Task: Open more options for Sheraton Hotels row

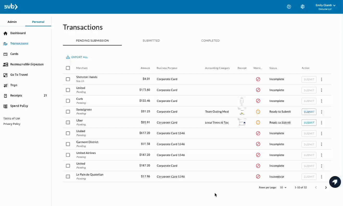Action: pos(321,79)
